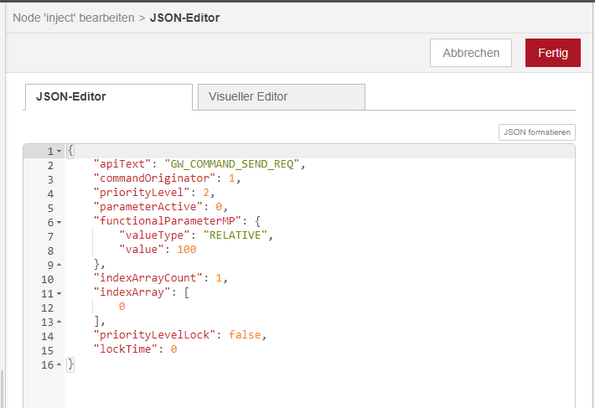Click line number 10 in the gutter
The width and height of the screenshot is (595, 408).
48,280
